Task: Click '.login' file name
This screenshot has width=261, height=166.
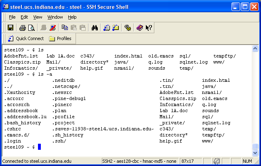Action: pyautogui.click(x=13, y=141)
